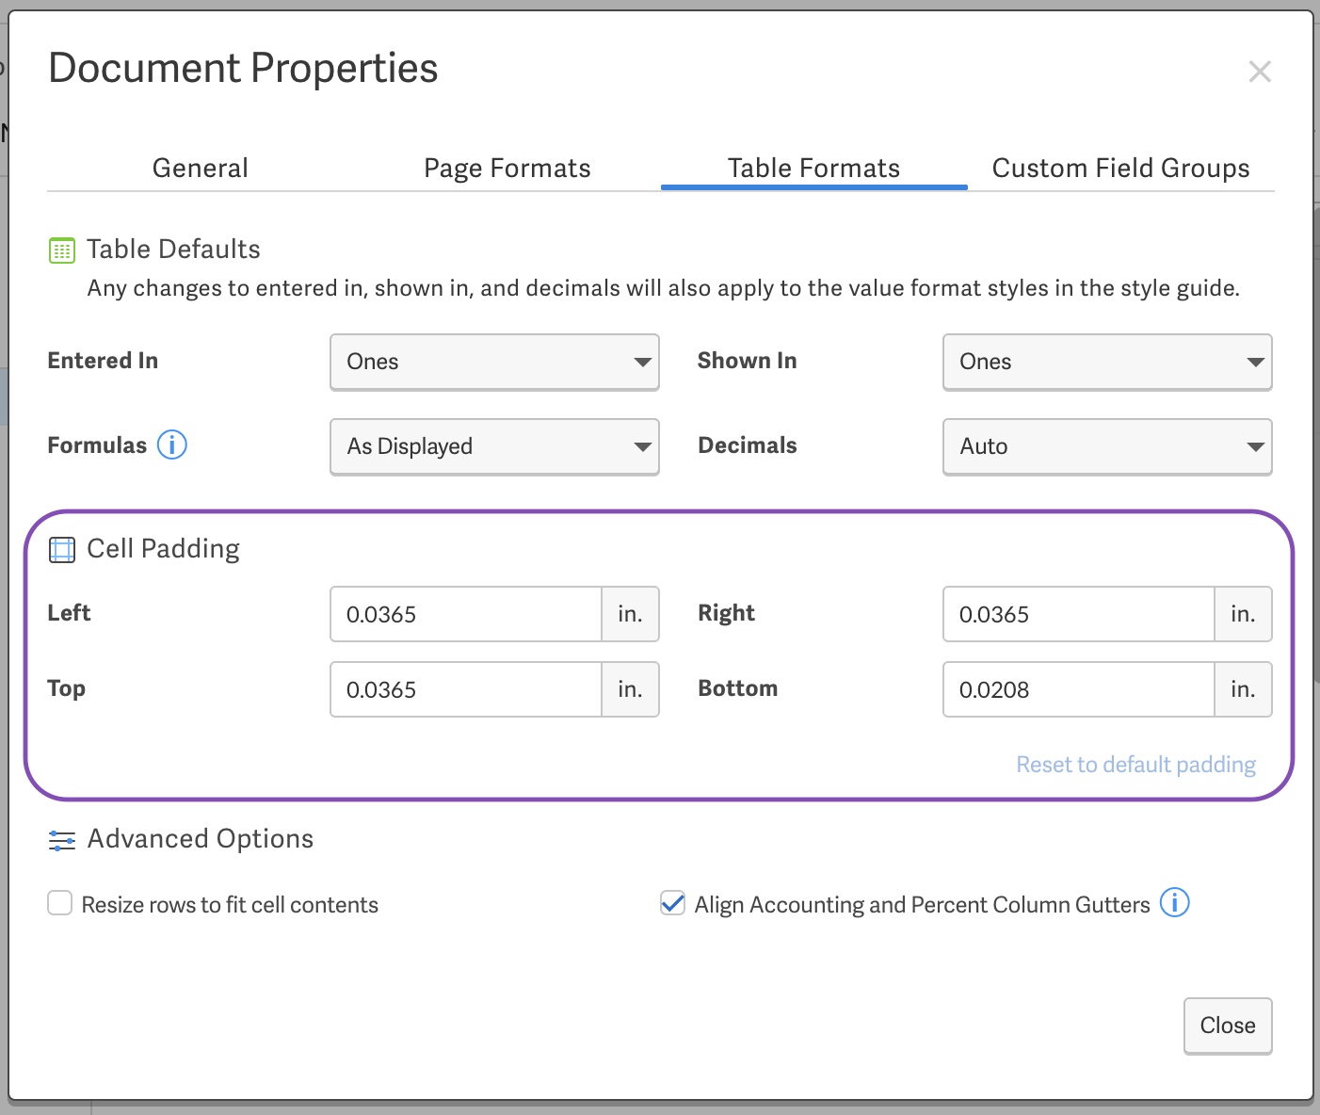Click the Bottom padding 'in.' unit label

click(1243, 689)
